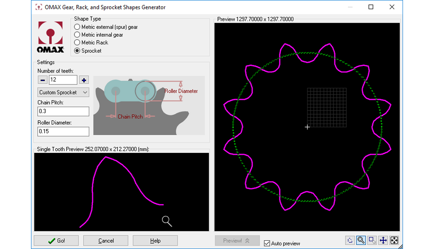The image size is (434, 249).
Task: Select the Sprocket shape type
Action: coord(77,51)
